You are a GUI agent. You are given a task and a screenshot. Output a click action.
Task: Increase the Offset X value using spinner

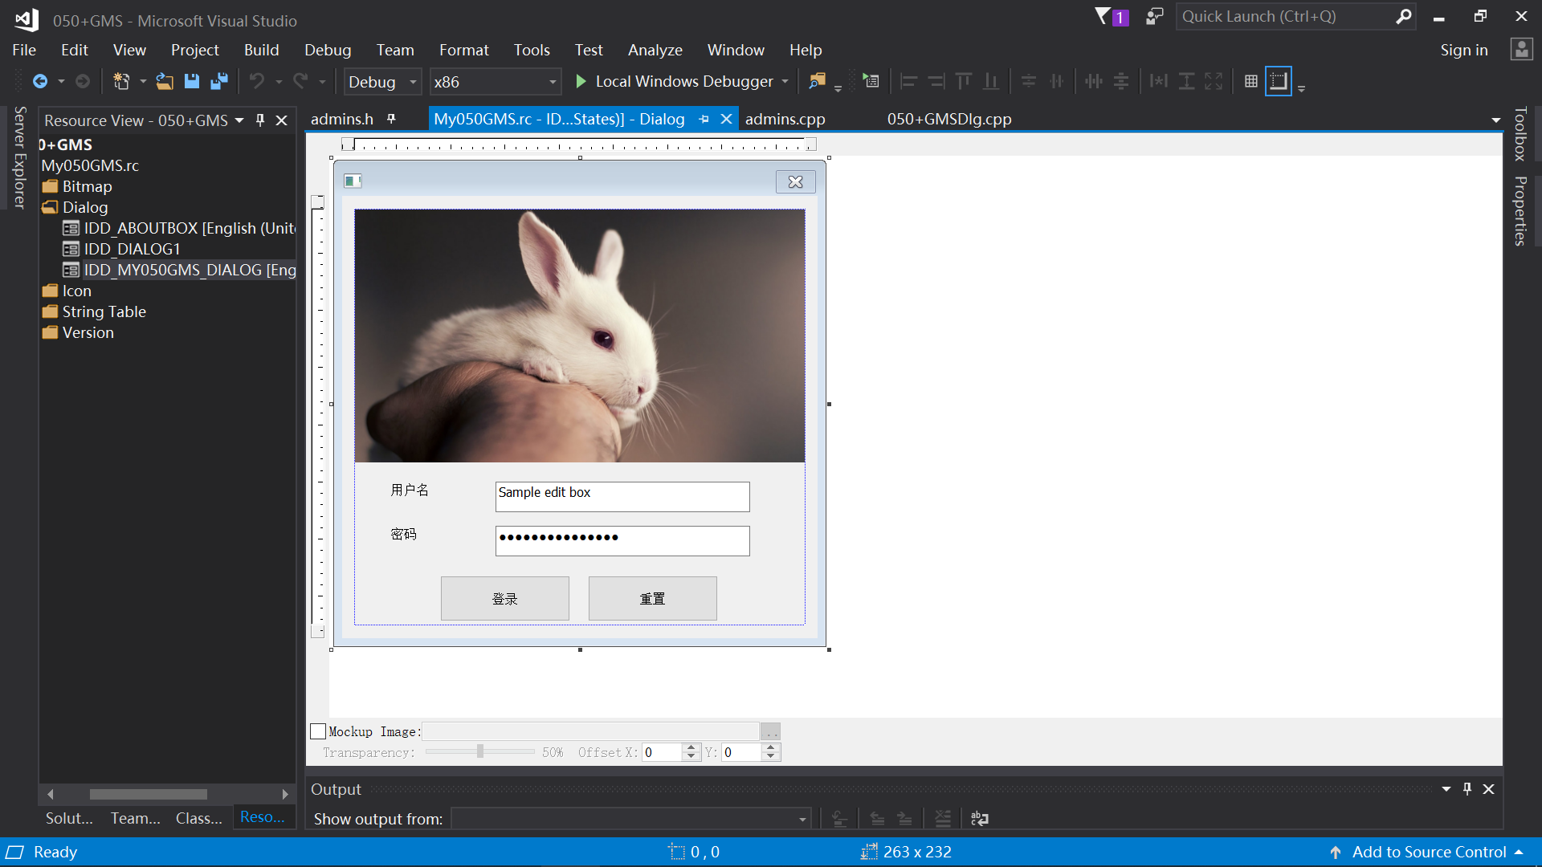pos(691,747)
